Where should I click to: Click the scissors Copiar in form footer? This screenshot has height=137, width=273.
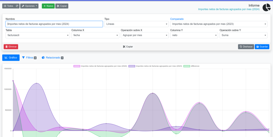pyautogui.click(x=128, y=47)
